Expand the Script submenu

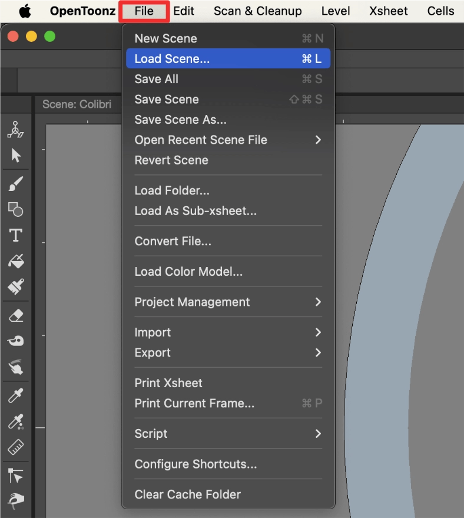click(228, 433)
